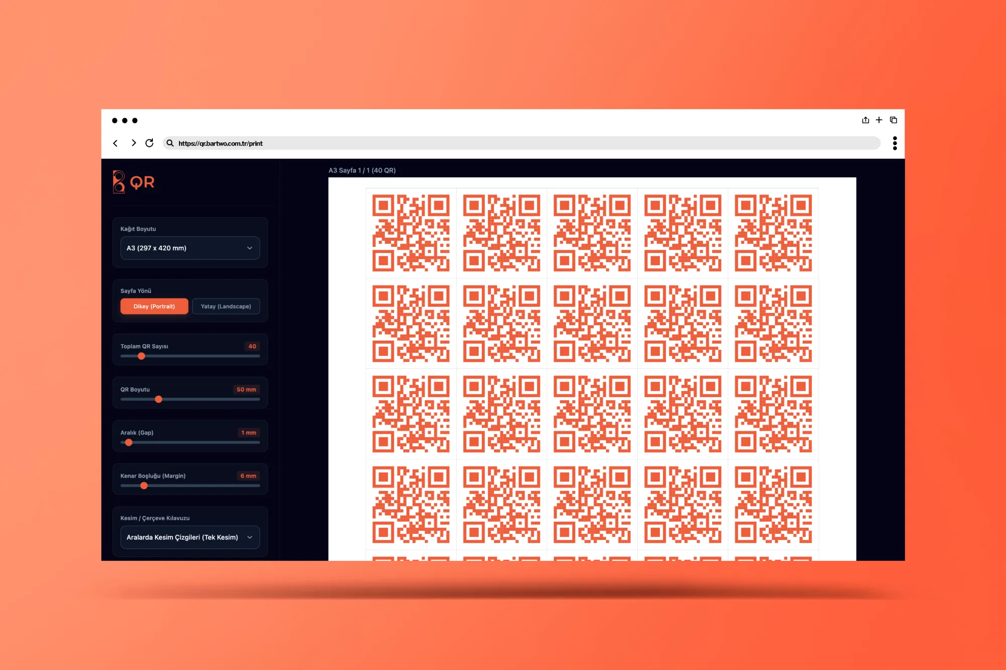Click the browser forward arrow

click(x=133, y=143)
